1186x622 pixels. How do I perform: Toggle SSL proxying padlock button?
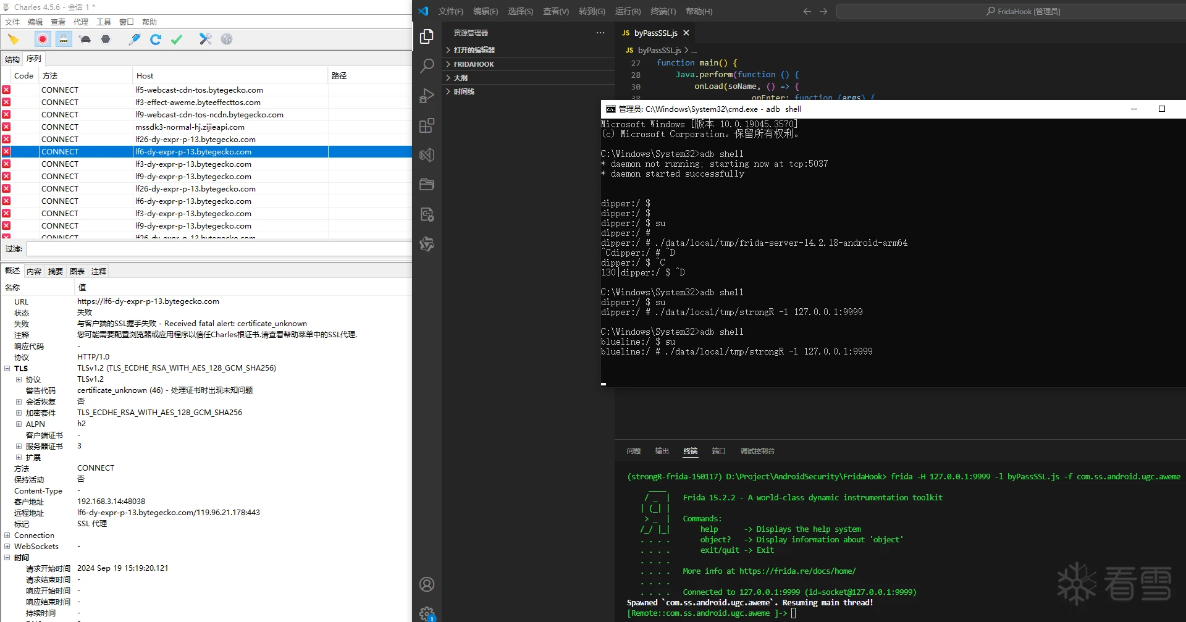[63, 40]
